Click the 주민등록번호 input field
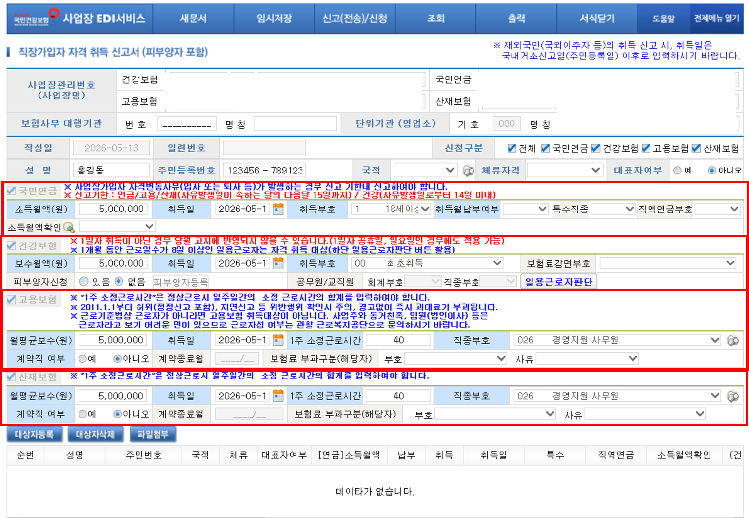749x518 pixels. coord(265,170)
